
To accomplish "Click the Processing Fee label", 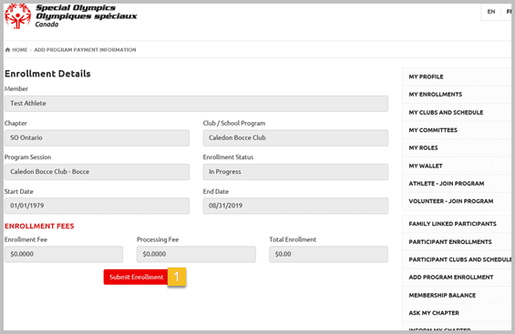I will tap(158, 239).
